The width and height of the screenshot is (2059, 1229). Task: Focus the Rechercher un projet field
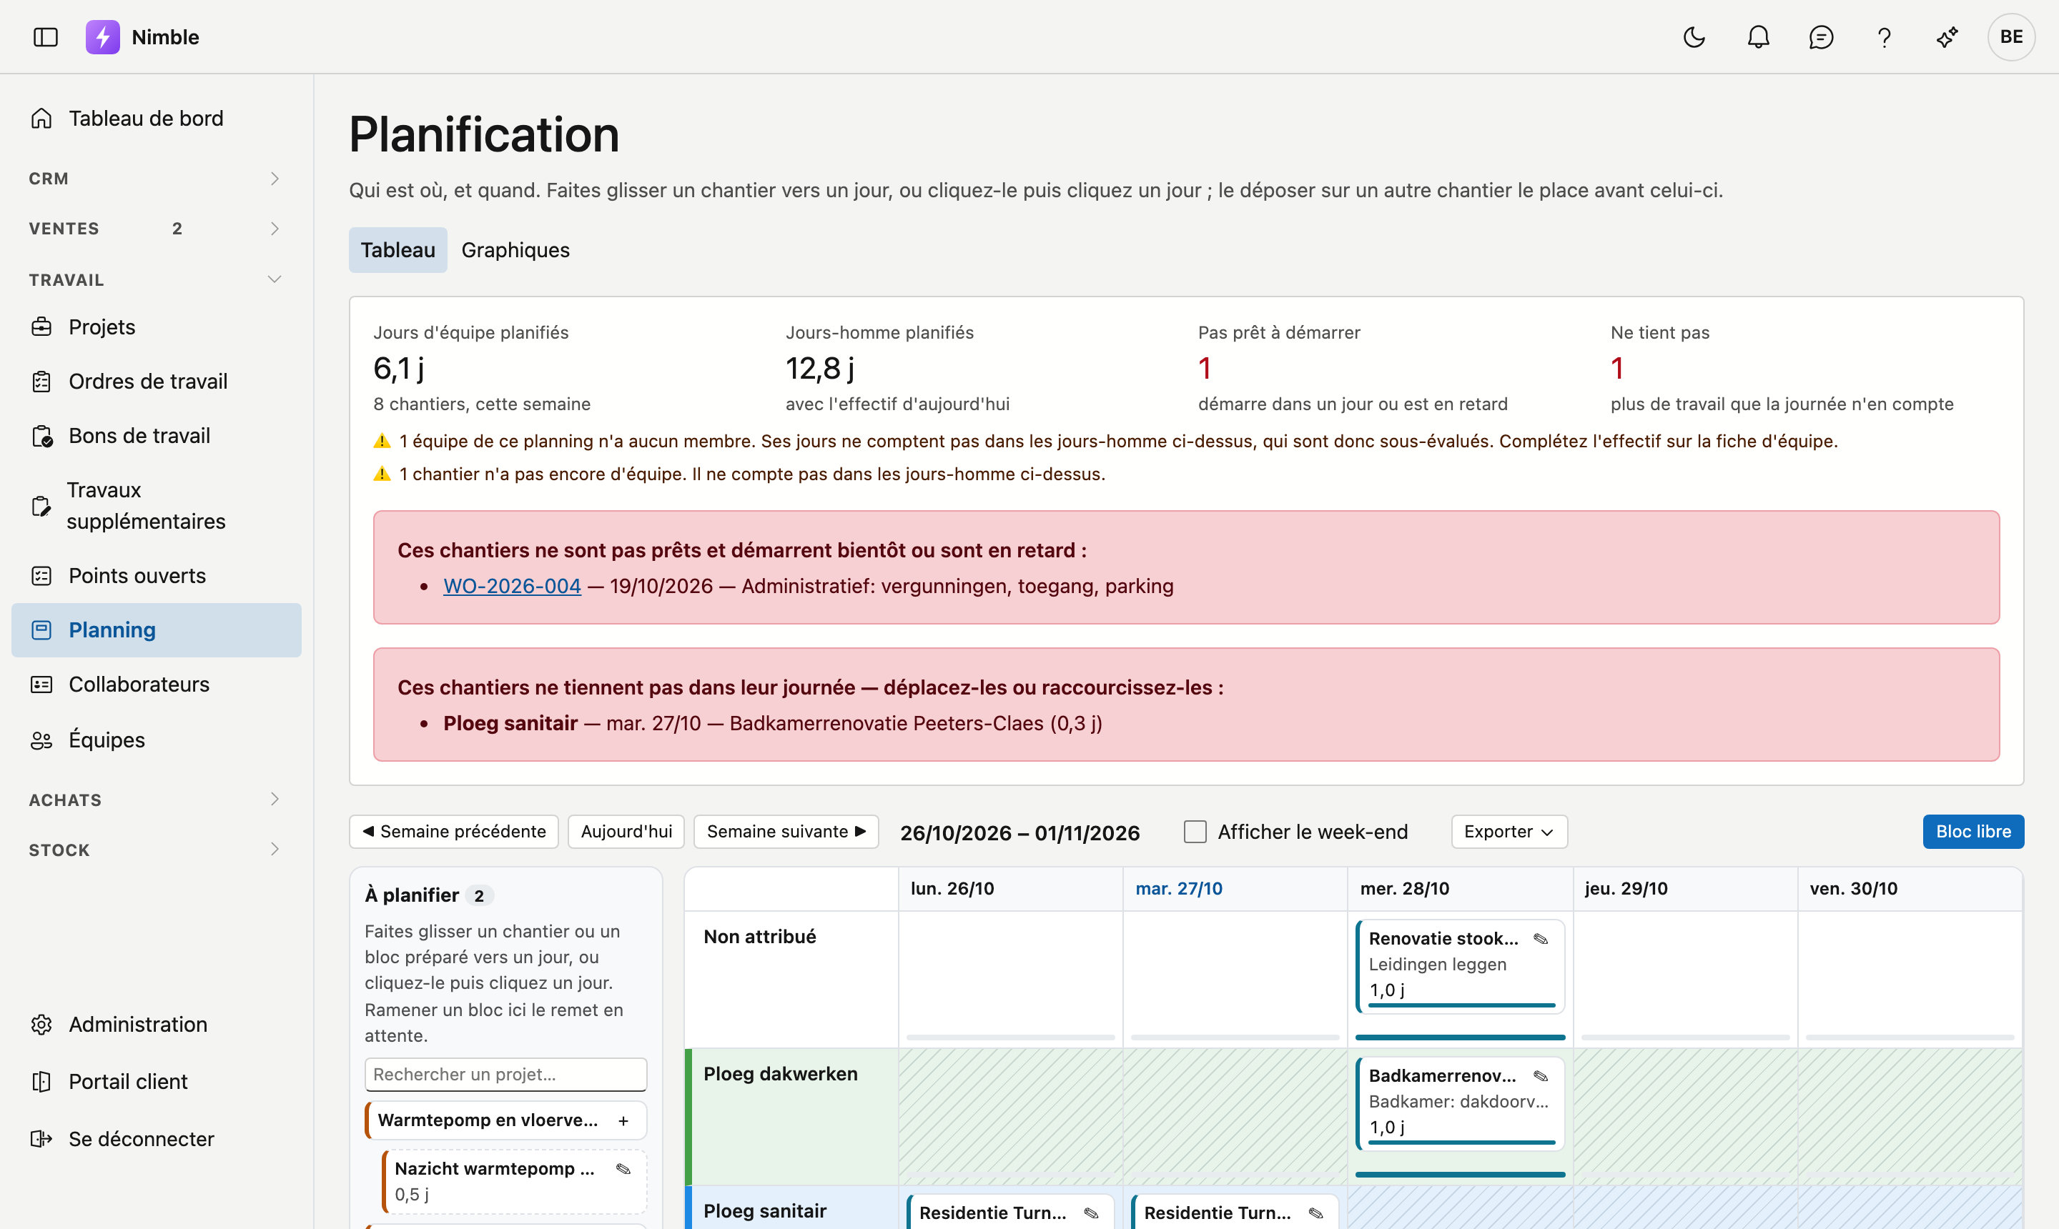click(505, 1074)
